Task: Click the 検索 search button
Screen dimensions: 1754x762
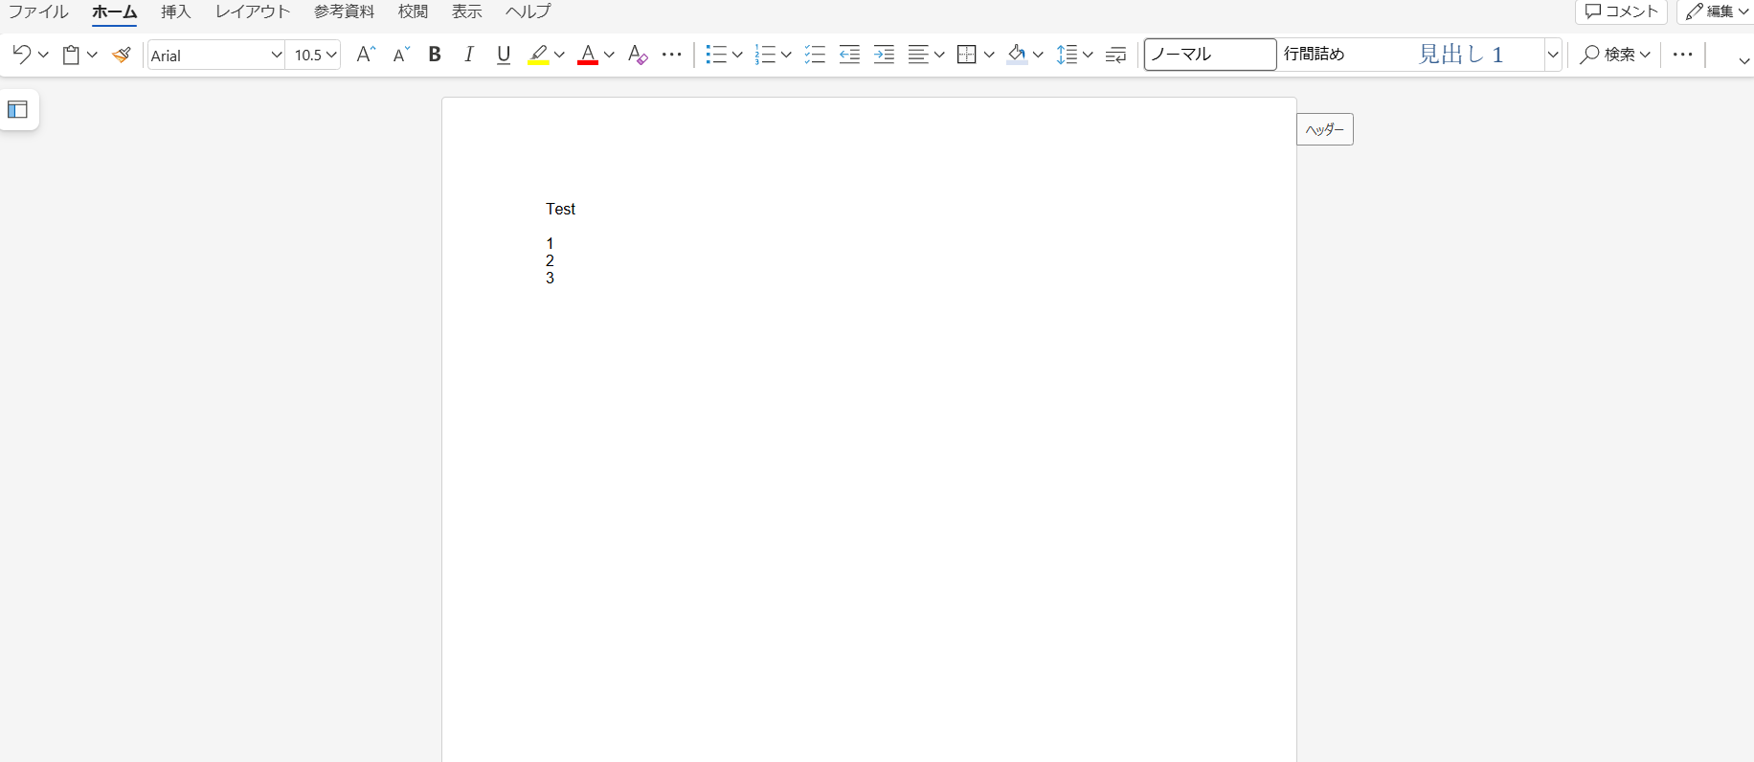Action: pos(1608,55)
